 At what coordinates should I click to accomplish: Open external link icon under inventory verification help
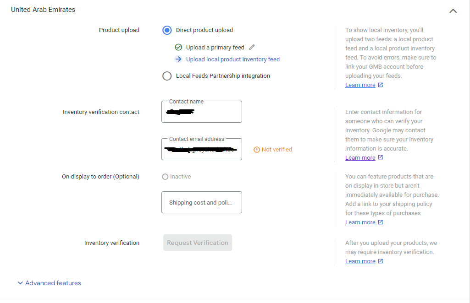(x=381, y=261)
